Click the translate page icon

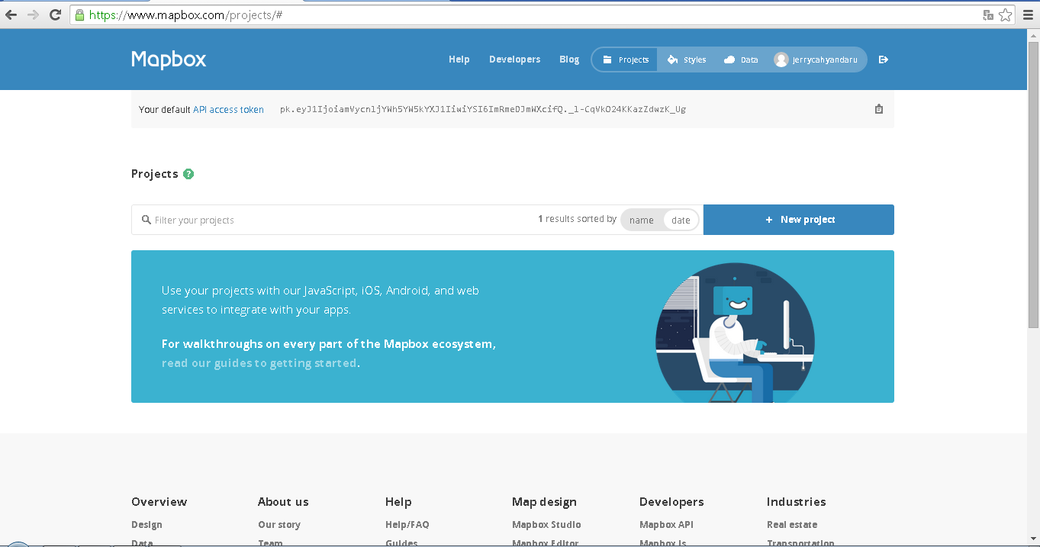[988, 14]
